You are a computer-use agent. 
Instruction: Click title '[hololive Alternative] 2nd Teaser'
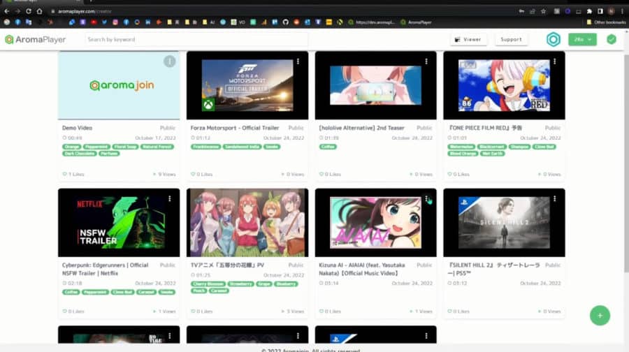click(x=361, y=128)
